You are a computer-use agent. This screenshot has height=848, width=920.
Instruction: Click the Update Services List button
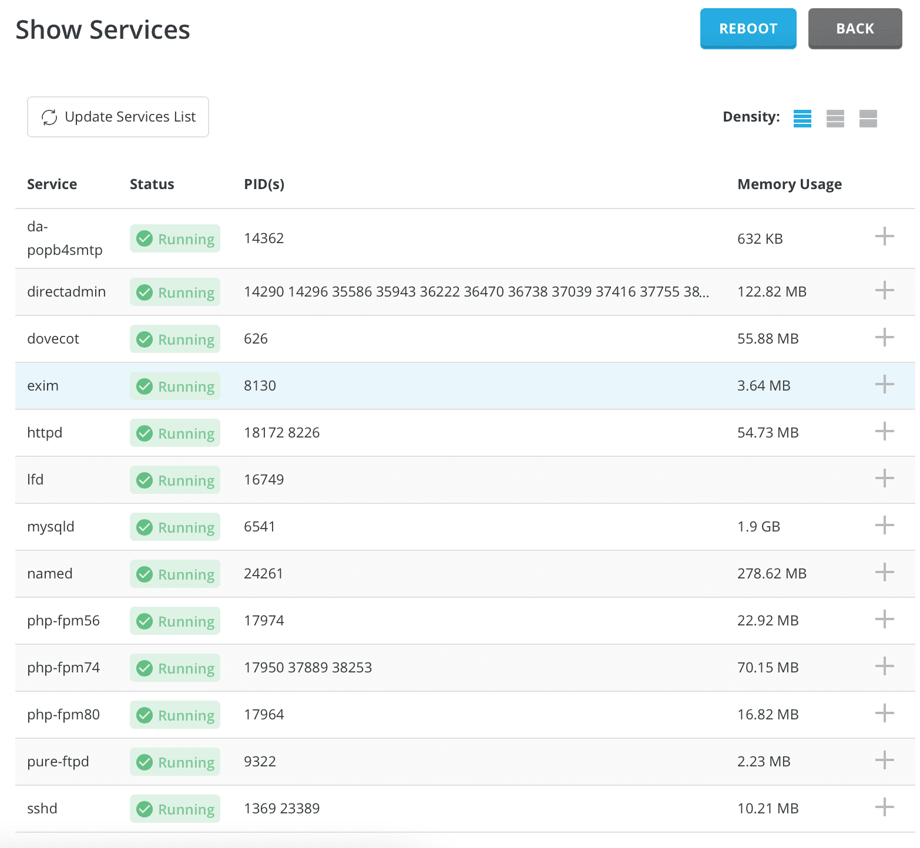tap(118, 117)
